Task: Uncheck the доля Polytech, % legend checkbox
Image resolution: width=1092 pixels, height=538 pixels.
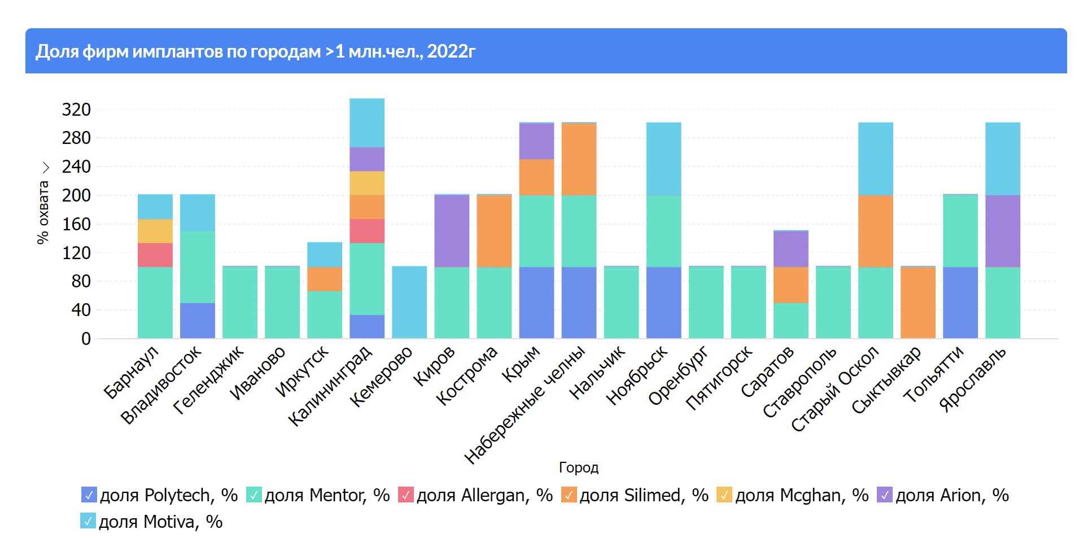Action: 89,495
